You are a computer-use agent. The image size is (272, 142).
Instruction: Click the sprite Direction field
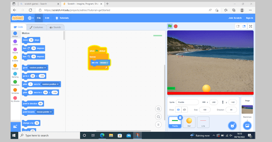click(x=231, y=110)
